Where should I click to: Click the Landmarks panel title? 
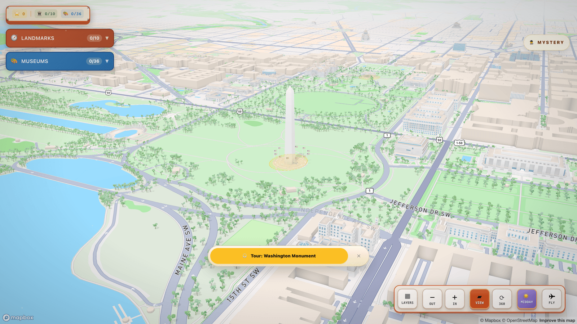click(x=38, y=38)
